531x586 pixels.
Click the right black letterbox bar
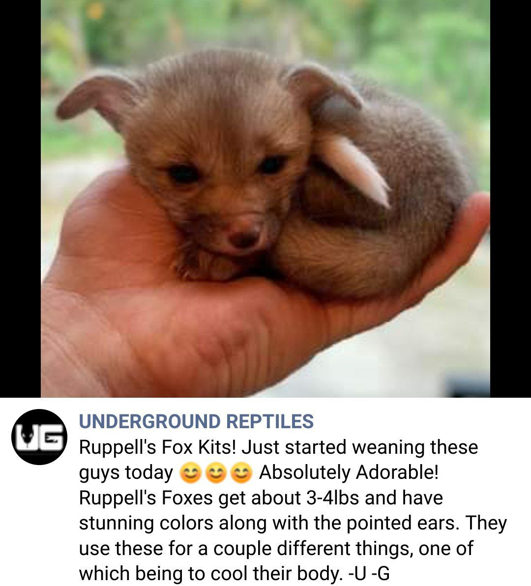(x=510, y=199)
